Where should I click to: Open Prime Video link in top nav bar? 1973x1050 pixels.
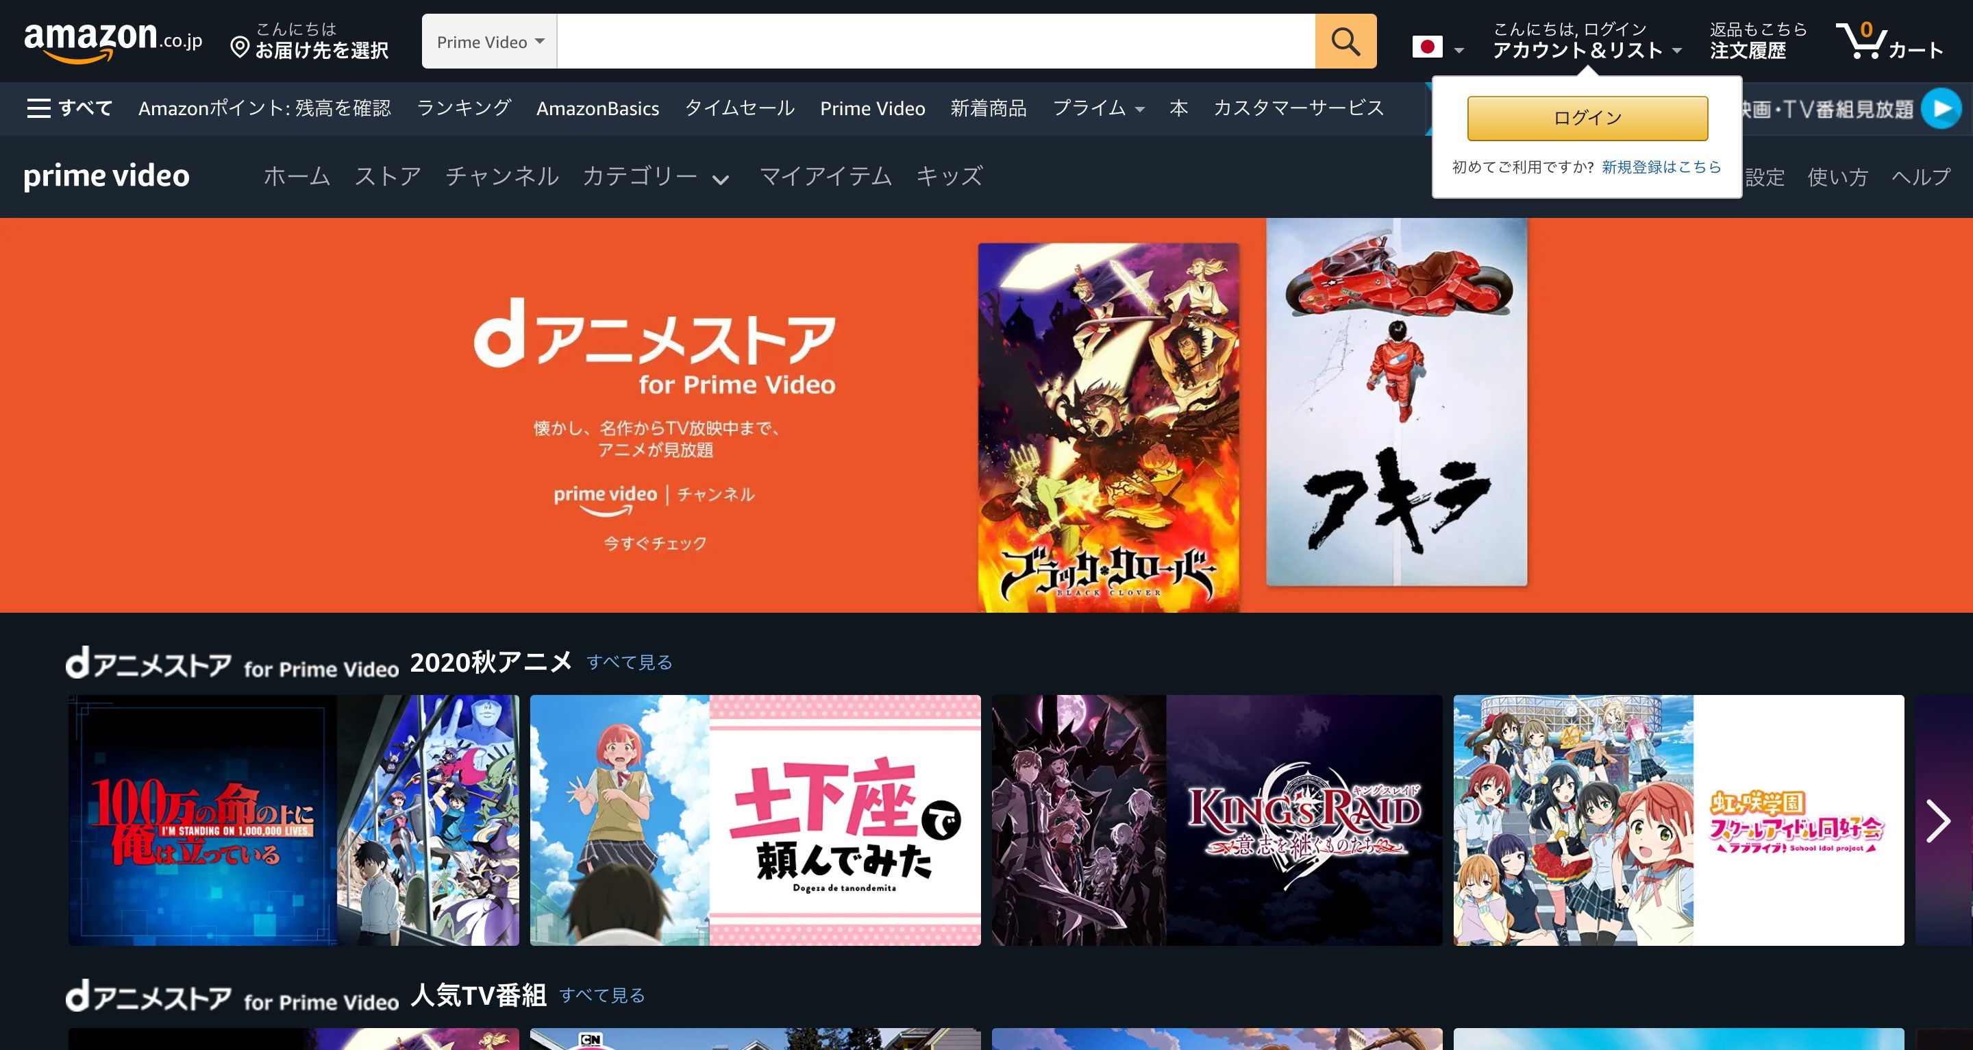click(872, 108)
